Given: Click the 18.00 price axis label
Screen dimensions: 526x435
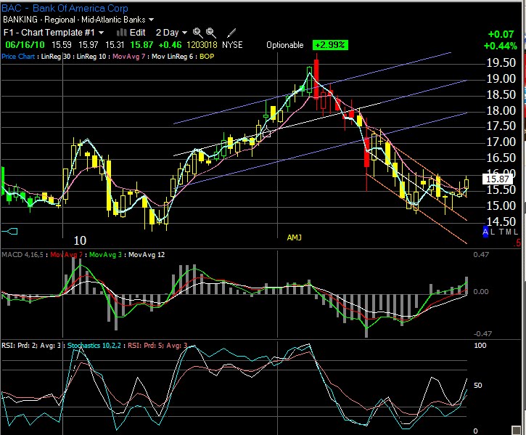Looking at the screenshot, I should (x=501, y=110).
